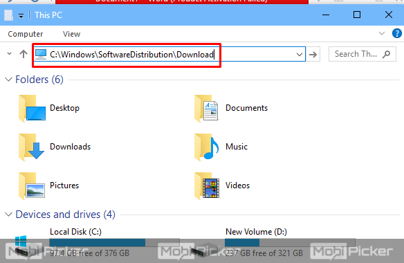Image resolution: width=404 pixels, height=263 pixels.
Task: Open the Pictures folder icon
Action: 32,186
